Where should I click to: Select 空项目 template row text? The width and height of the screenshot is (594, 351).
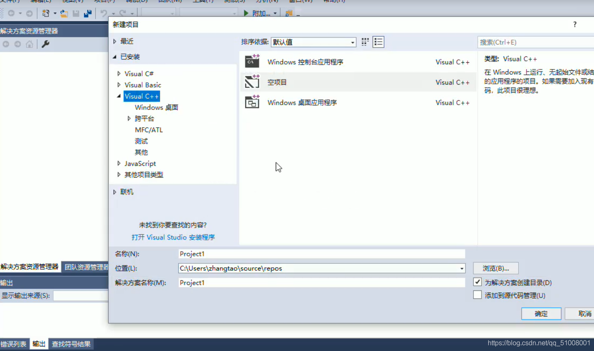277,82
